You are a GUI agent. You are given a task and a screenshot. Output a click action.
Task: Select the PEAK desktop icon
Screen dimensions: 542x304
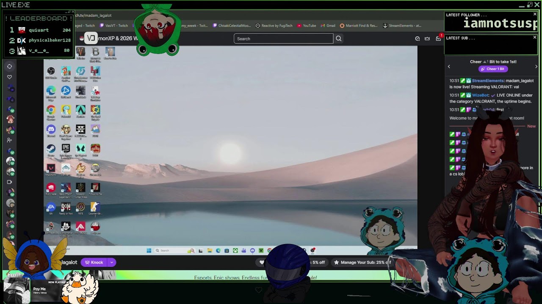click(x=95, y=131)
